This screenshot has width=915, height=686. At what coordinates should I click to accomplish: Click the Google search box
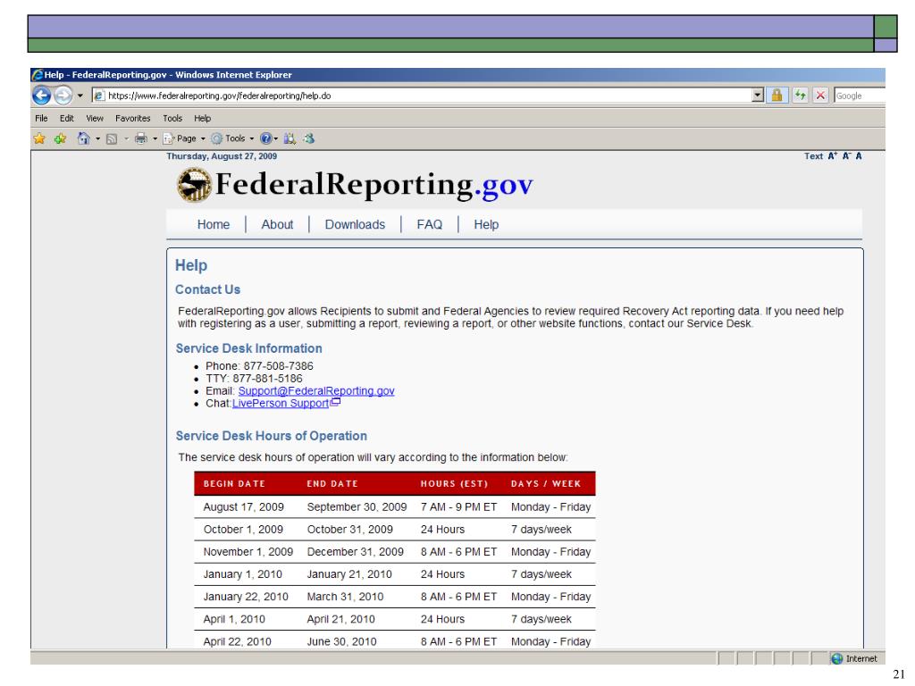(x=860, y=96)
